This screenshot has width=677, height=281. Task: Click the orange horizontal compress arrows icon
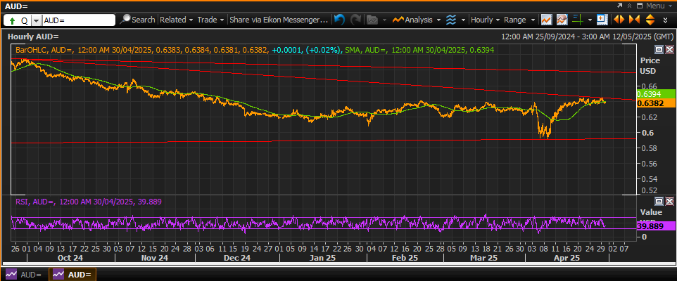(x=634, y=20)
